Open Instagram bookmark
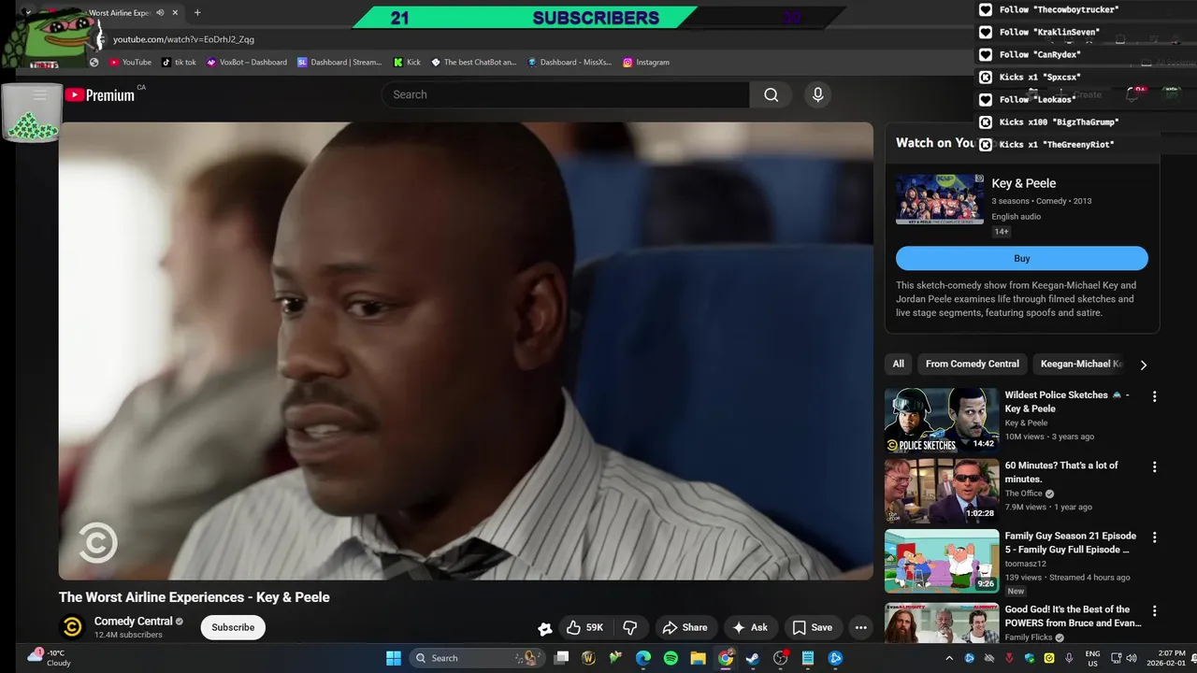 [x=646, y=62]
